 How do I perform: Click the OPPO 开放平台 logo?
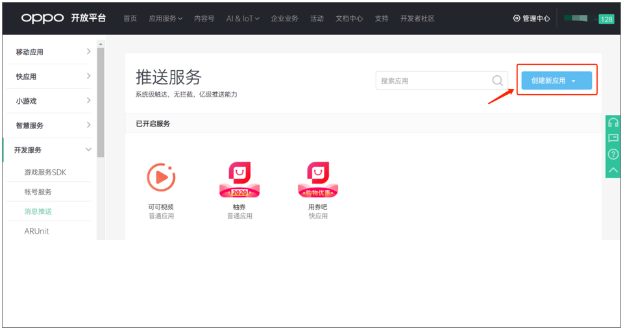(x=63, y=18)
